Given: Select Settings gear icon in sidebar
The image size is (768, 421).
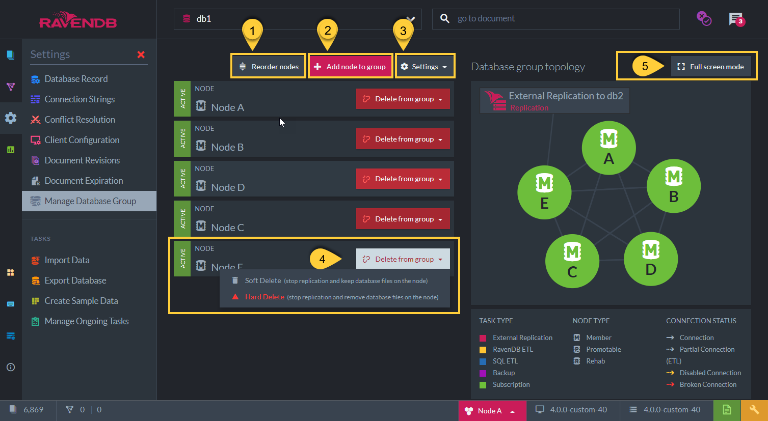Looking at the screenshot, I should coord(11,118).
